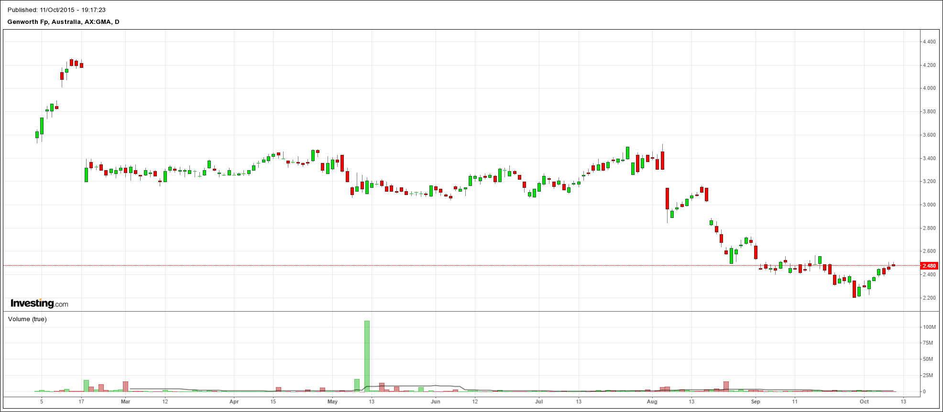Click the Sep label on date axis

756,401
